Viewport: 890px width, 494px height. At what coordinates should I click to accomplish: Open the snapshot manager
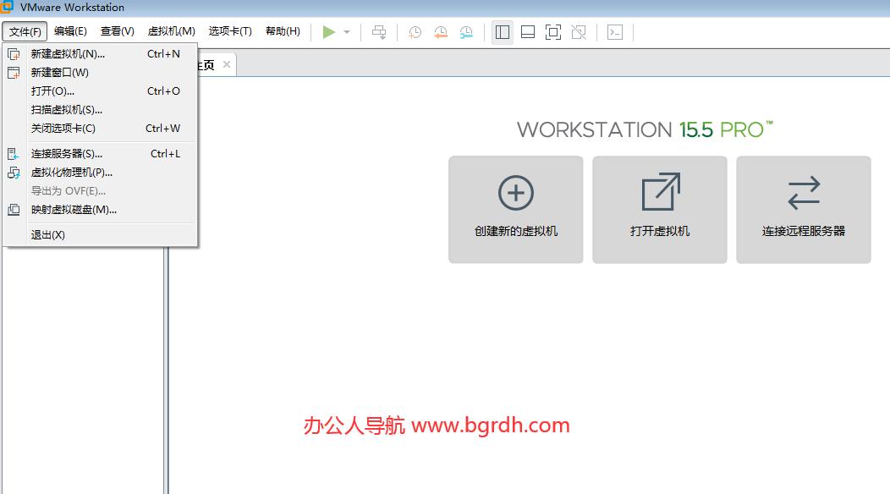point(465,32)
